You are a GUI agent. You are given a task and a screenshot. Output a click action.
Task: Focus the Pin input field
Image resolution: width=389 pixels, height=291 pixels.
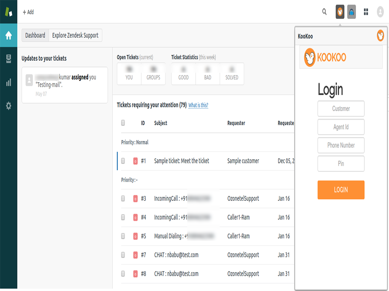point(341,164)
